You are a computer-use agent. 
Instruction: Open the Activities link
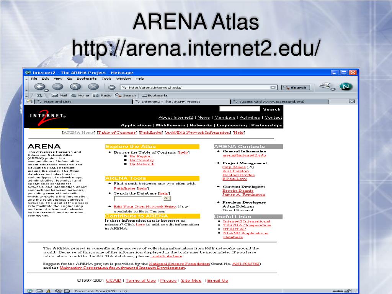click(x=250, y=117)
